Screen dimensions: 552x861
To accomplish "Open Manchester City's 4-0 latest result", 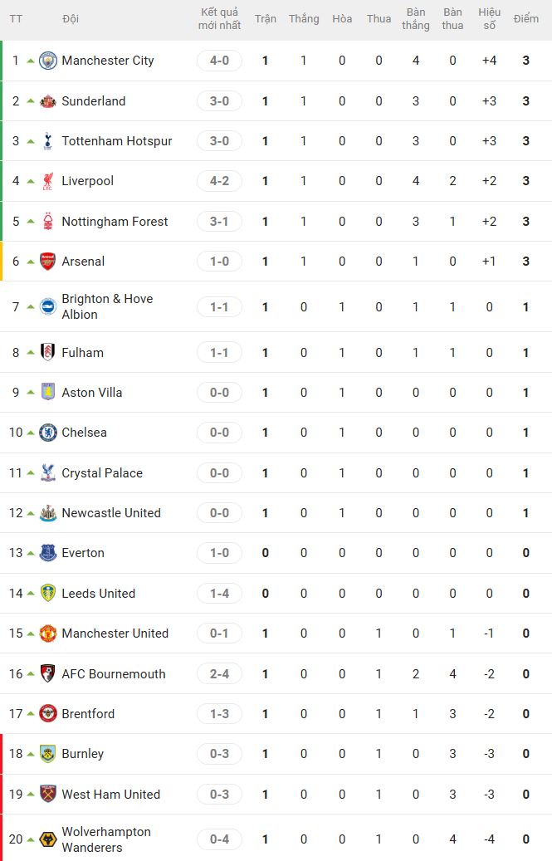I will click(219, 61).
